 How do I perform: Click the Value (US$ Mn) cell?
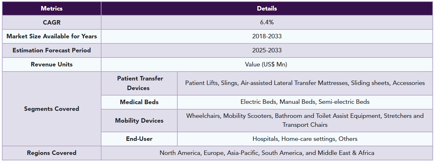coord(267,65)
